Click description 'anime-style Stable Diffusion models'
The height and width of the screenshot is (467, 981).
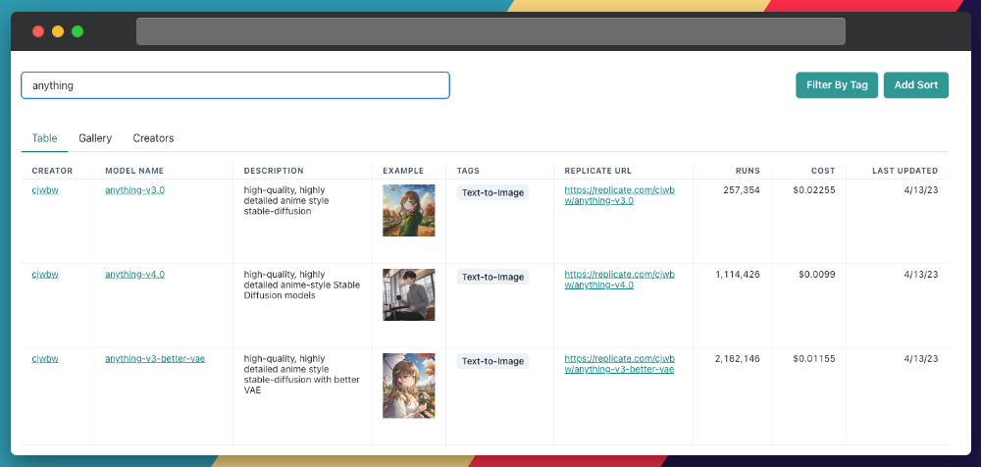[x=301, y=285]
